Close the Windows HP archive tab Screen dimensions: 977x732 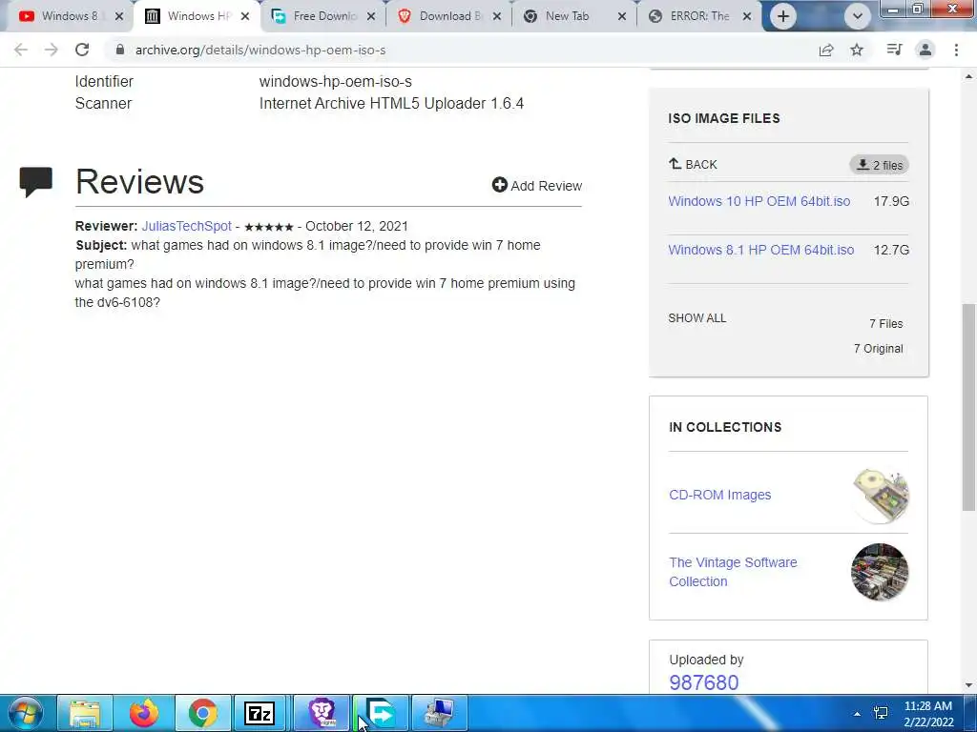click(245, 16)
